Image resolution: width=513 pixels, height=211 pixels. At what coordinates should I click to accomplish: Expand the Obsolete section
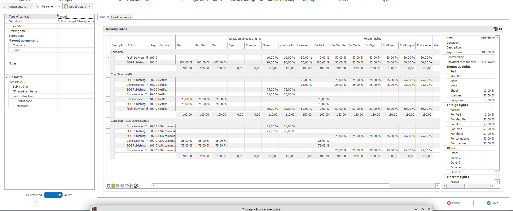tap(7, 77)
